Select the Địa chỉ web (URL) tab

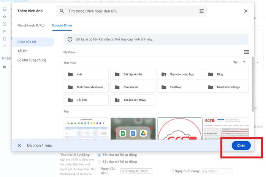click(x=31, y=25)
